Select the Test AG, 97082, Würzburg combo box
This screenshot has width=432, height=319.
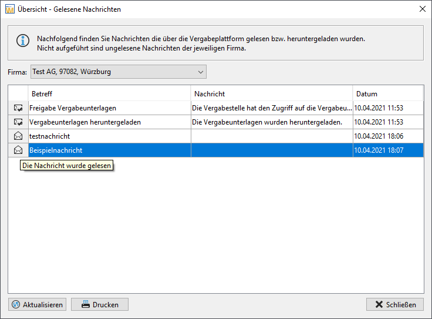(x=119, y=72)
